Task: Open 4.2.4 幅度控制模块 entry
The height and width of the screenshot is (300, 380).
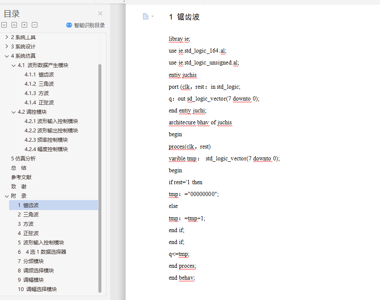Action: coord(46,149)
